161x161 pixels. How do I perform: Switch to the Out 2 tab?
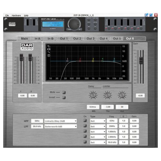(77, 39)
